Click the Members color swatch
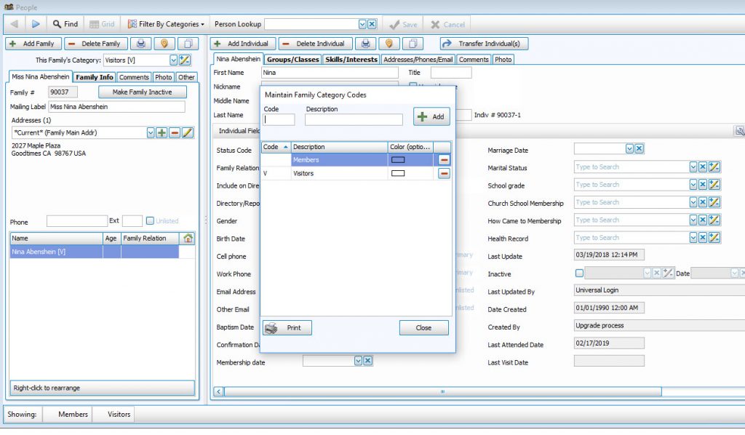This screenshot has height=435, width=745. pos(398,159)
